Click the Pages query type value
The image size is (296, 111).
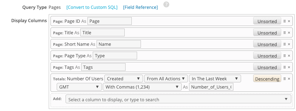coord(55,7)
